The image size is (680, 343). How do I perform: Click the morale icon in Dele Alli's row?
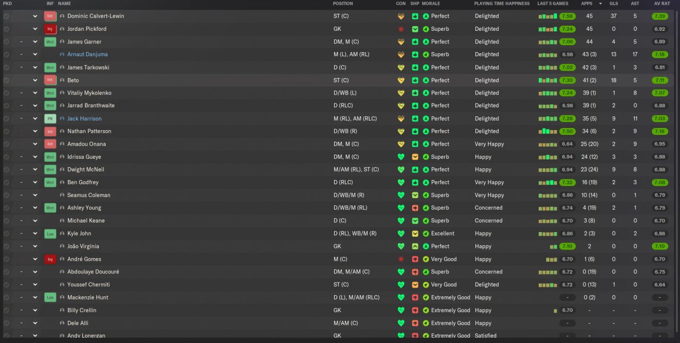[x=426, y=323]
